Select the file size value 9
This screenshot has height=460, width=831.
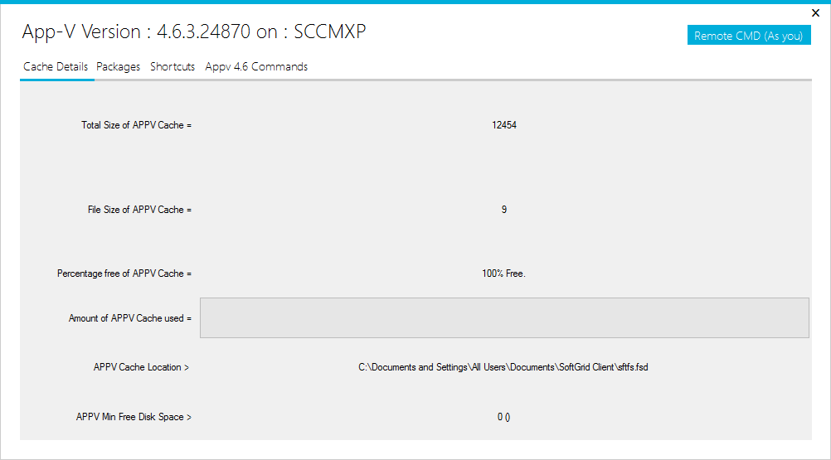pyautogui.click(x=504, y=210)
